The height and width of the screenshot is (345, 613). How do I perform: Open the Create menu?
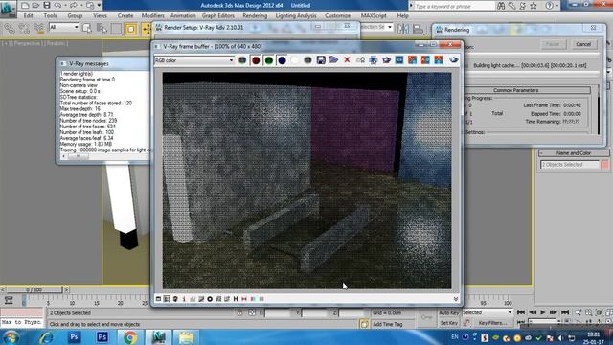(x=125, y=15)
